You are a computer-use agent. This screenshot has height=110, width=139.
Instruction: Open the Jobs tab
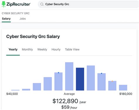coord(23,19)
